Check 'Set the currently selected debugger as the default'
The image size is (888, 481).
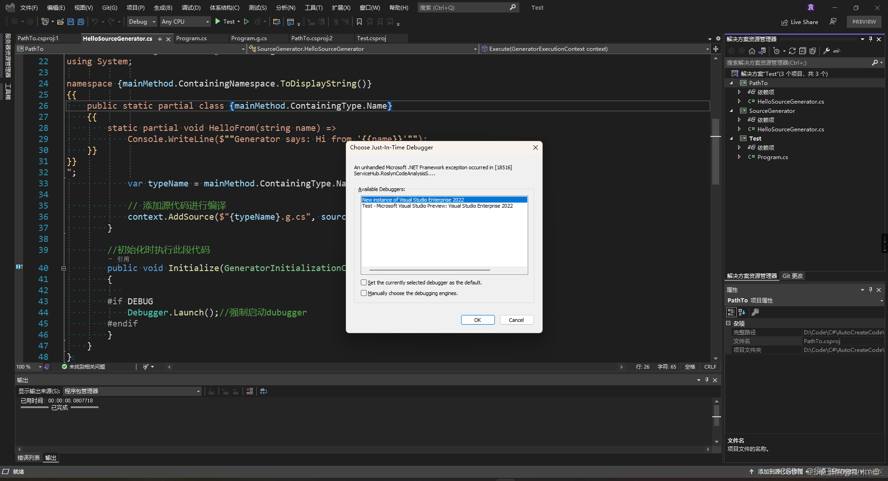[364, 283]
